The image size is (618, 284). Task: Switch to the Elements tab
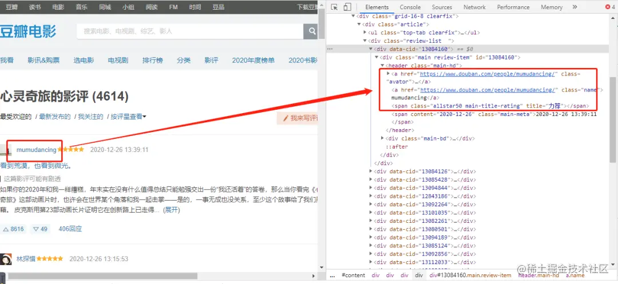[377, 7]
